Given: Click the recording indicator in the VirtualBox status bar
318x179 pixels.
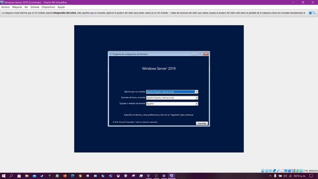Looking at the screenshot, I should [x=290, y=171].
